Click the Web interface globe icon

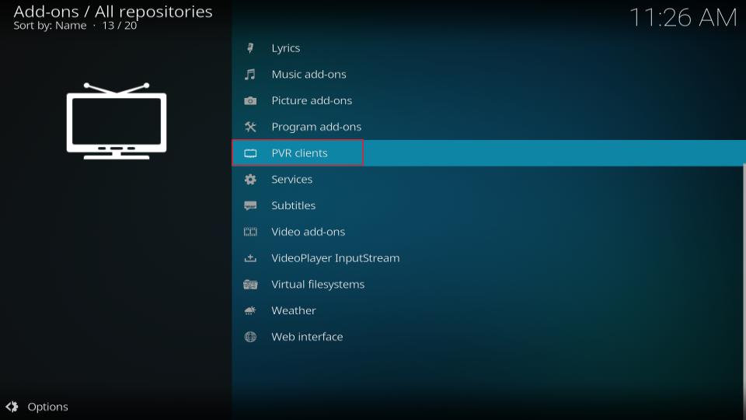click(x=250, y=337)
